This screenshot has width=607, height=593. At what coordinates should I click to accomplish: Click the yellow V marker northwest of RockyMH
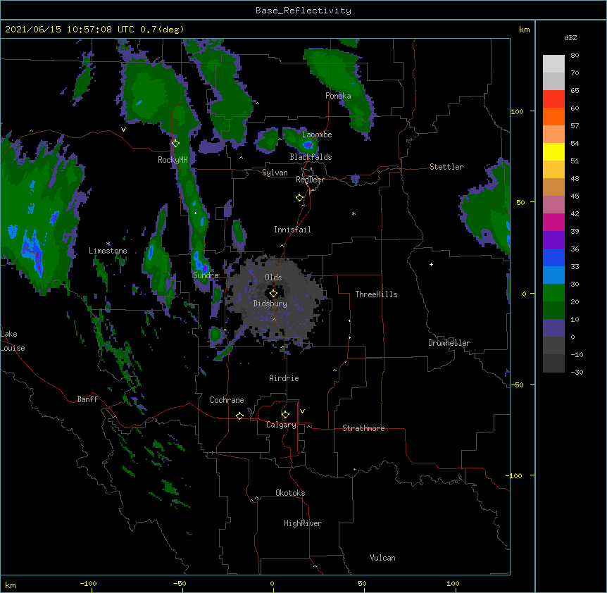pyautogui.click(x=123, y=130)
